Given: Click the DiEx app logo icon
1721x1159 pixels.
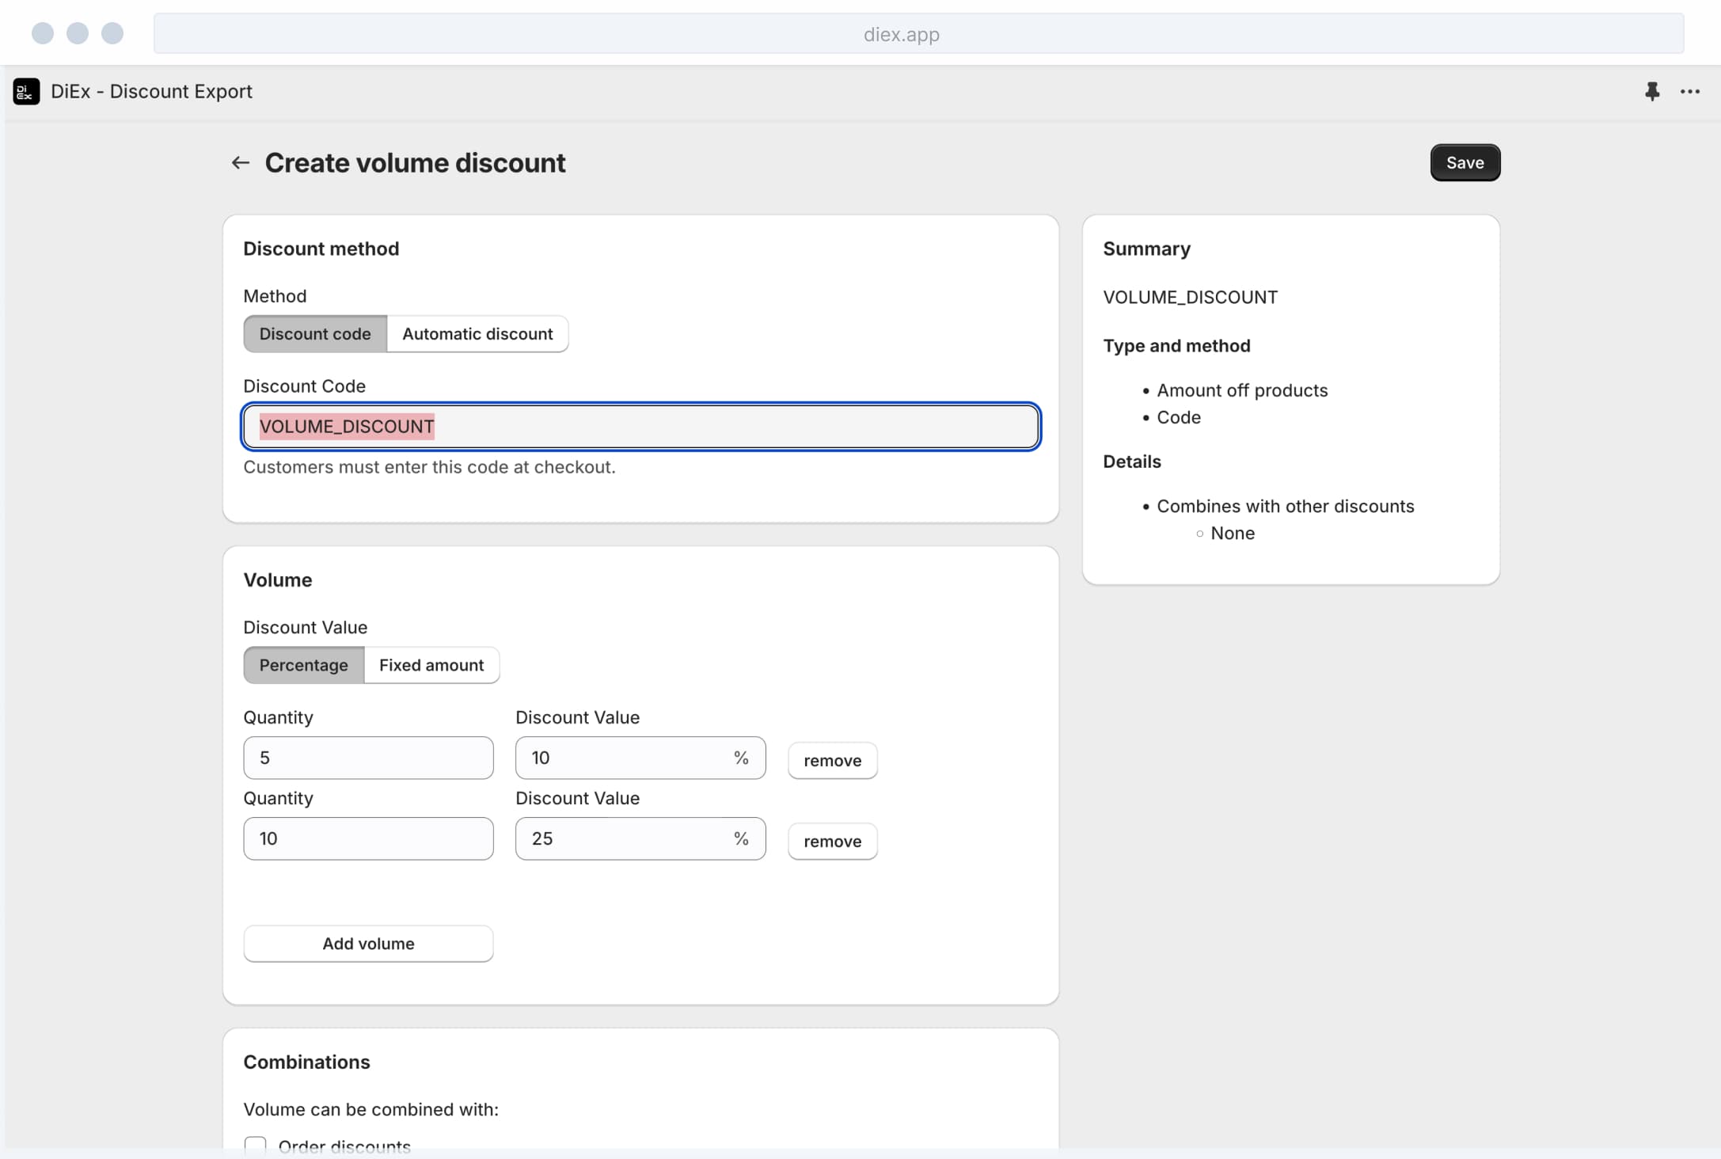Looking at the screenshot, I should [26, 92].
